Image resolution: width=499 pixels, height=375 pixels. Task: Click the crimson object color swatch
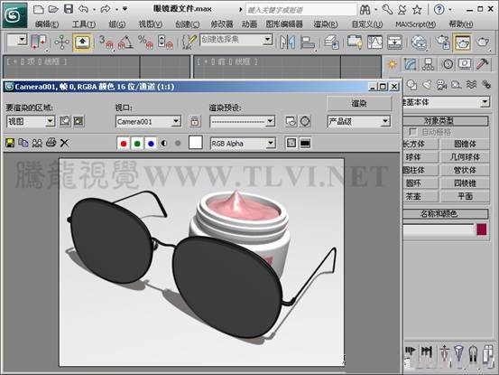482,230
